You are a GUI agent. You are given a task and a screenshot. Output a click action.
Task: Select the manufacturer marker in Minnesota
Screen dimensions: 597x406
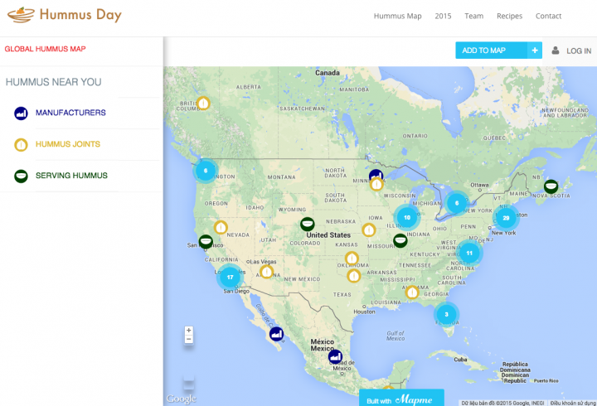tap(376, 176)
